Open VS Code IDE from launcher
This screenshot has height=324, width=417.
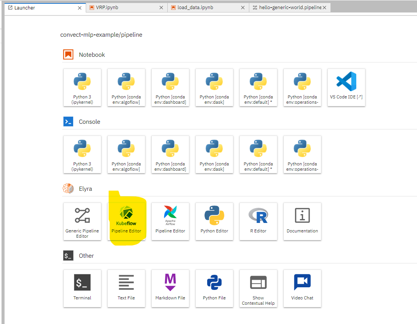coord(346,87)
